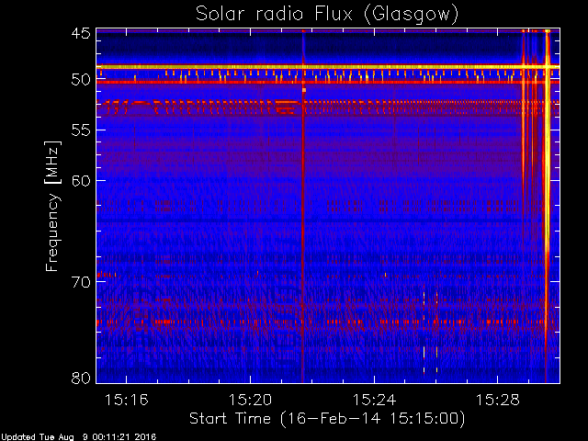
Task: Click the 15:24 time tick label
Action: tap(374, 400)
